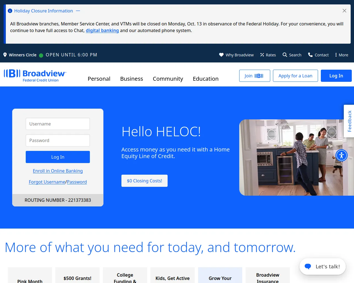Image resolution: width=354 pixels, height=283 pixels.
Task: Open the Why Broadview page
Action: (x=240, y=55)
